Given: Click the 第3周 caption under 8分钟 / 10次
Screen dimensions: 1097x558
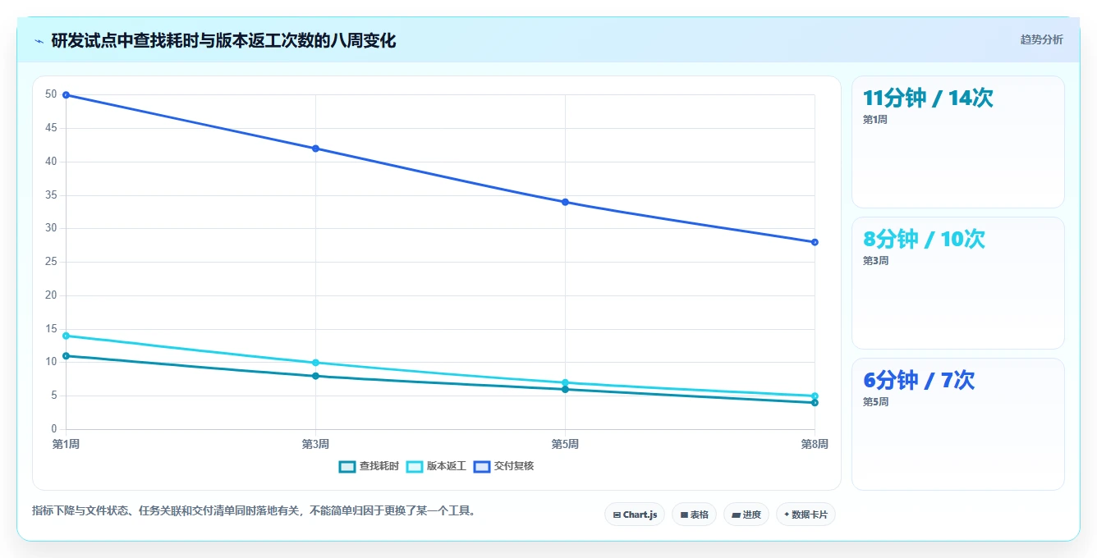Looking at the screenshot, I should [875, 261].
